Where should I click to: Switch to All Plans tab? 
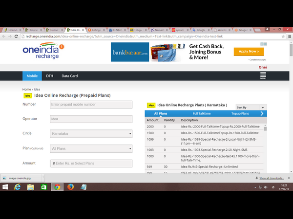click(161, 113)
